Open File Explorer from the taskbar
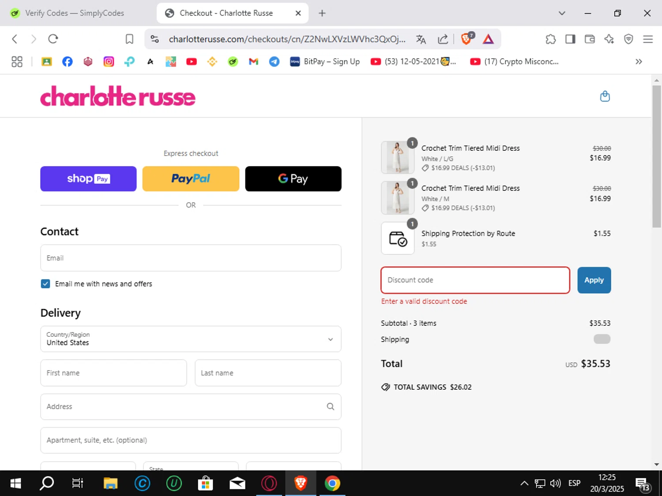The height and width of the screenshot is (496, 662). 110,483
